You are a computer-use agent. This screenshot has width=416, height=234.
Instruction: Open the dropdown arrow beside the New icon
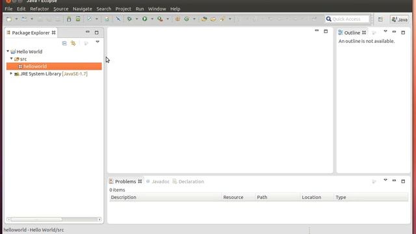16,19
